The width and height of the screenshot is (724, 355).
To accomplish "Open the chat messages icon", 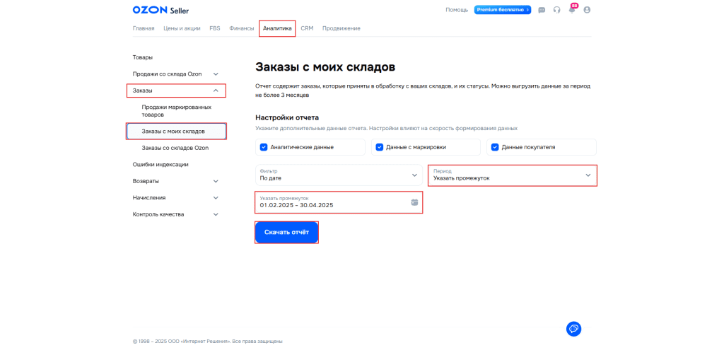I will (542, 10).
